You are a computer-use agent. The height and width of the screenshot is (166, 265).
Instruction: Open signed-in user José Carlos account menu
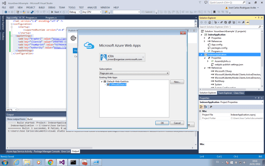(242, 8)
